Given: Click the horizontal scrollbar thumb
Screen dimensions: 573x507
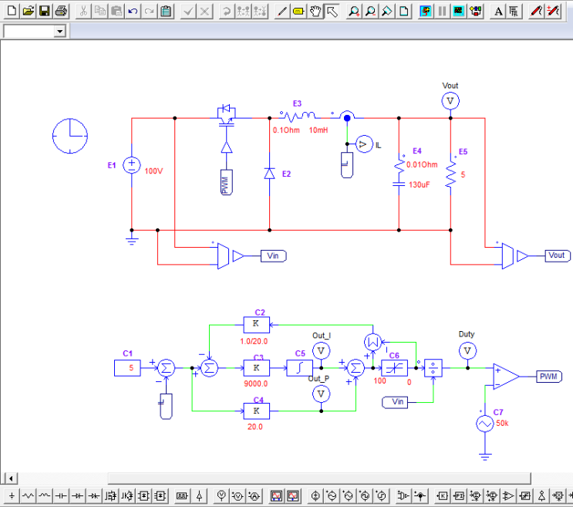Looking at the screenshot, I should point(319,478).
